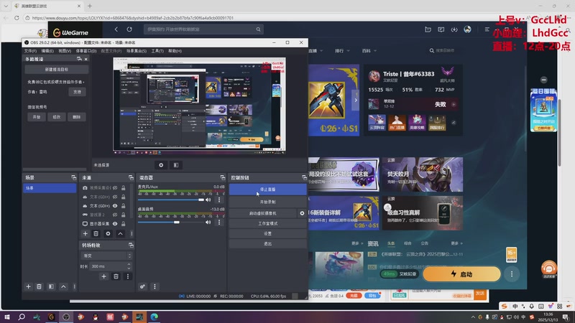
Task: Open source properties gear in Sources panel
Action: 108,233
